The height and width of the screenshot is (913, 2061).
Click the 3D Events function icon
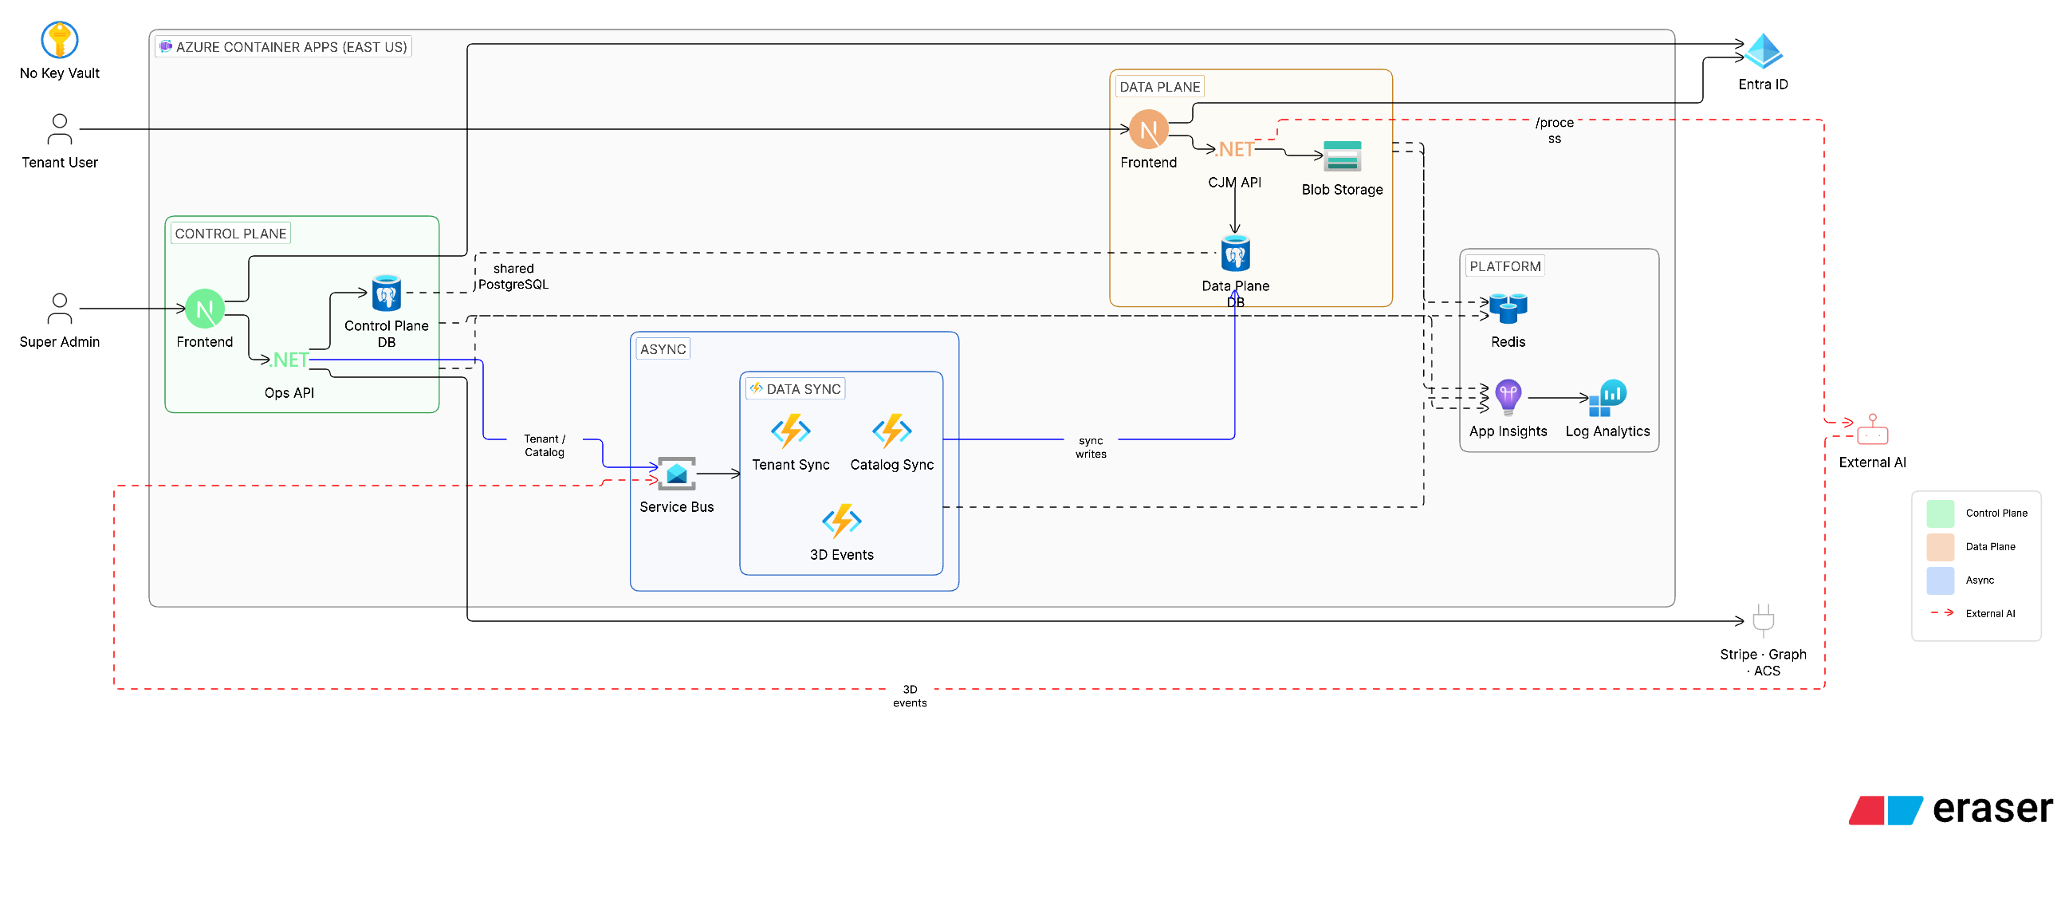(842, 521)
